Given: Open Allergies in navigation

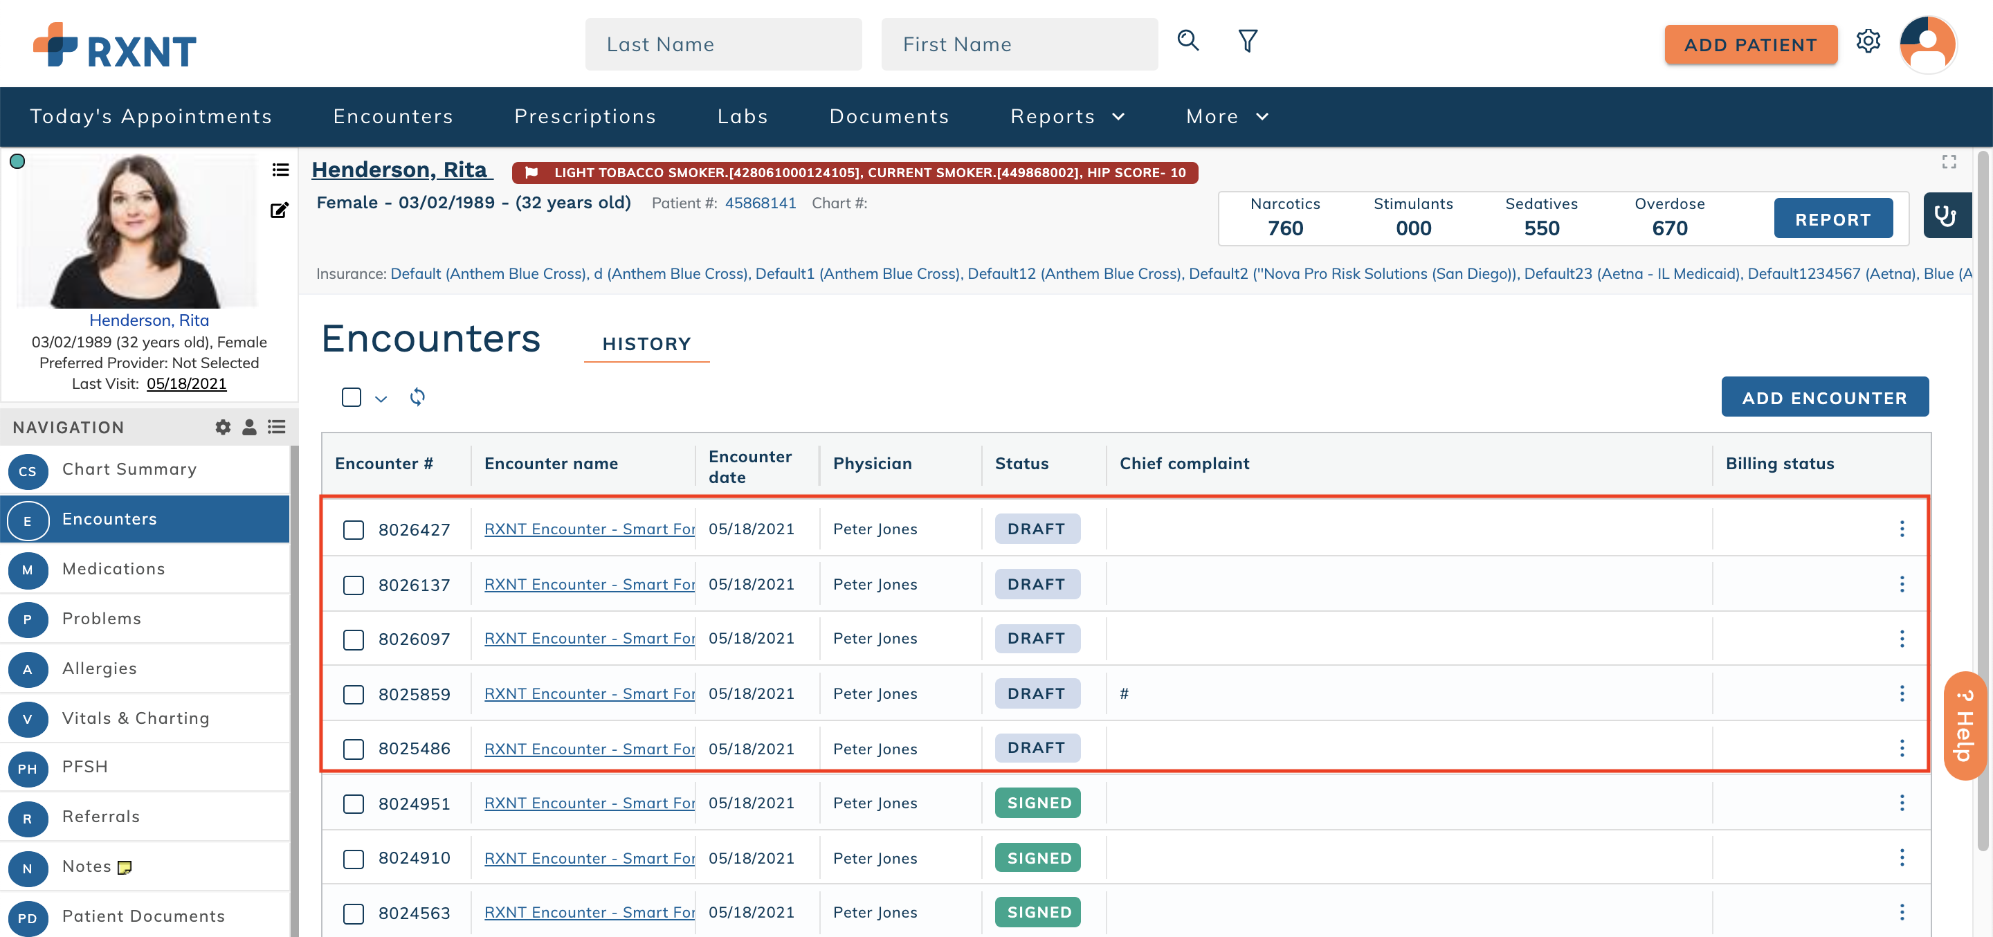Looking at the screenshot, I should tap(145, 668).
